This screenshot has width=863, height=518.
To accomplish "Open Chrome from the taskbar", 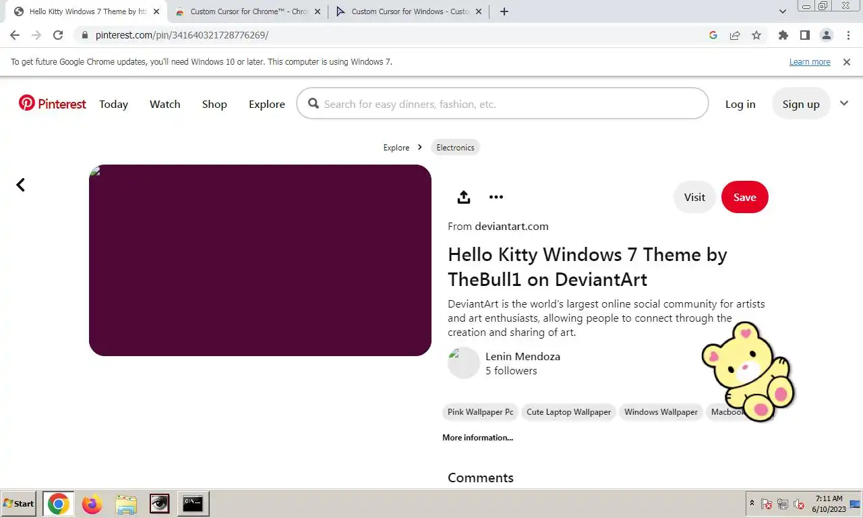I will click(59, 504).
